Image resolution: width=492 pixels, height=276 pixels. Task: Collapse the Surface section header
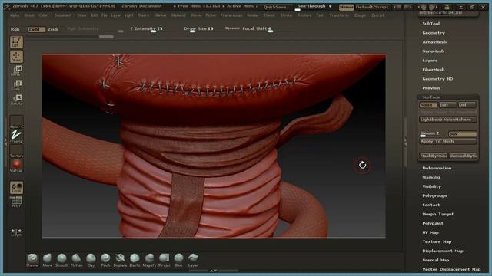pyautogui.click(x=430, y=97)
